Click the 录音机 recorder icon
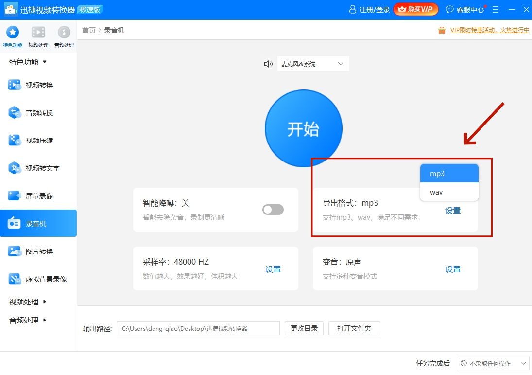Image resolution: width=532 pixels, height=375 pixels. pos(14,223)
